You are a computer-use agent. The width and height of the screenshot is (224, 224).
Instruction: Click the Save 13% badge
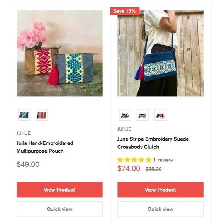pyautogui.click(x=125, y=11)
